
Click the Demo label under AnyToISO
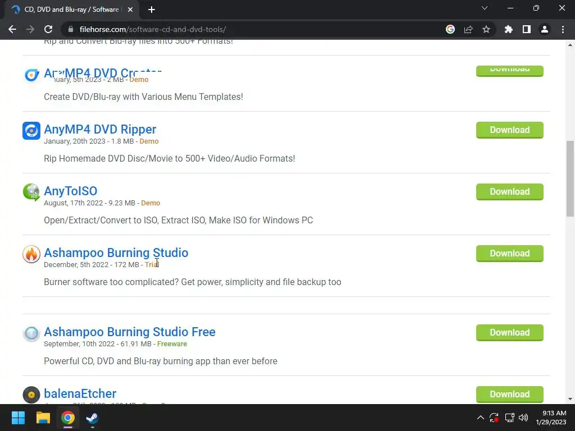click(x=150, y=203)
